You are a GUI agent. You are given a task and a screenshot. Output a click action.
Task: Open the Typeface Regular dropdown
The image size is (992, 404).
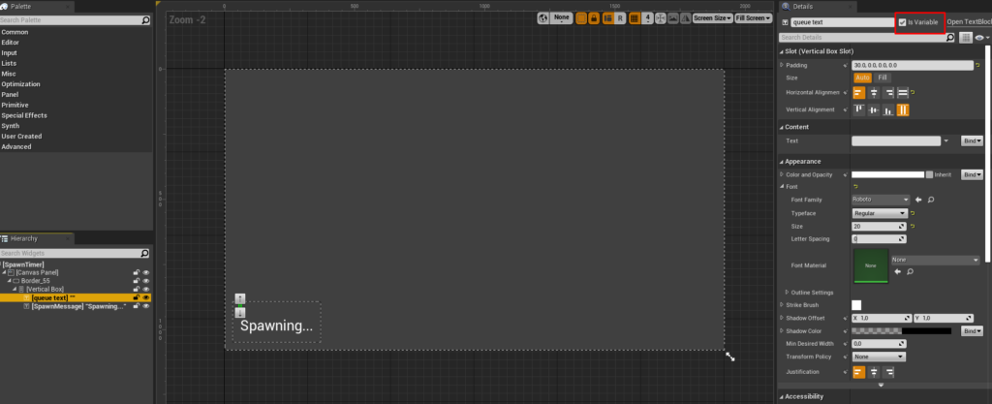click(x=879, y=214)
